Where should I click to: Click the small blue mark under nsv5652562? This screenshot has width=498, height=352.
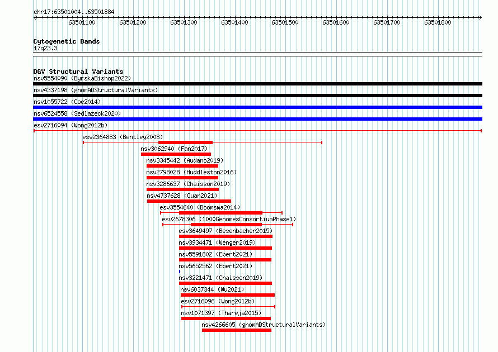180,272
